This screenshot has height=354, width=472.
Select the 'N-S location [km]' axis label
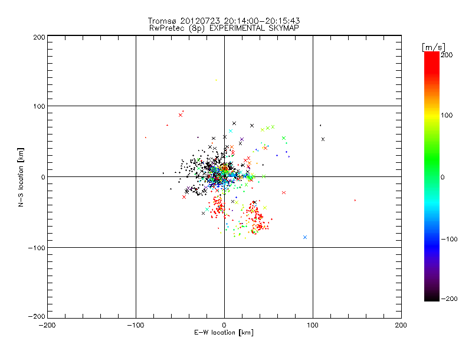[21, 178]
